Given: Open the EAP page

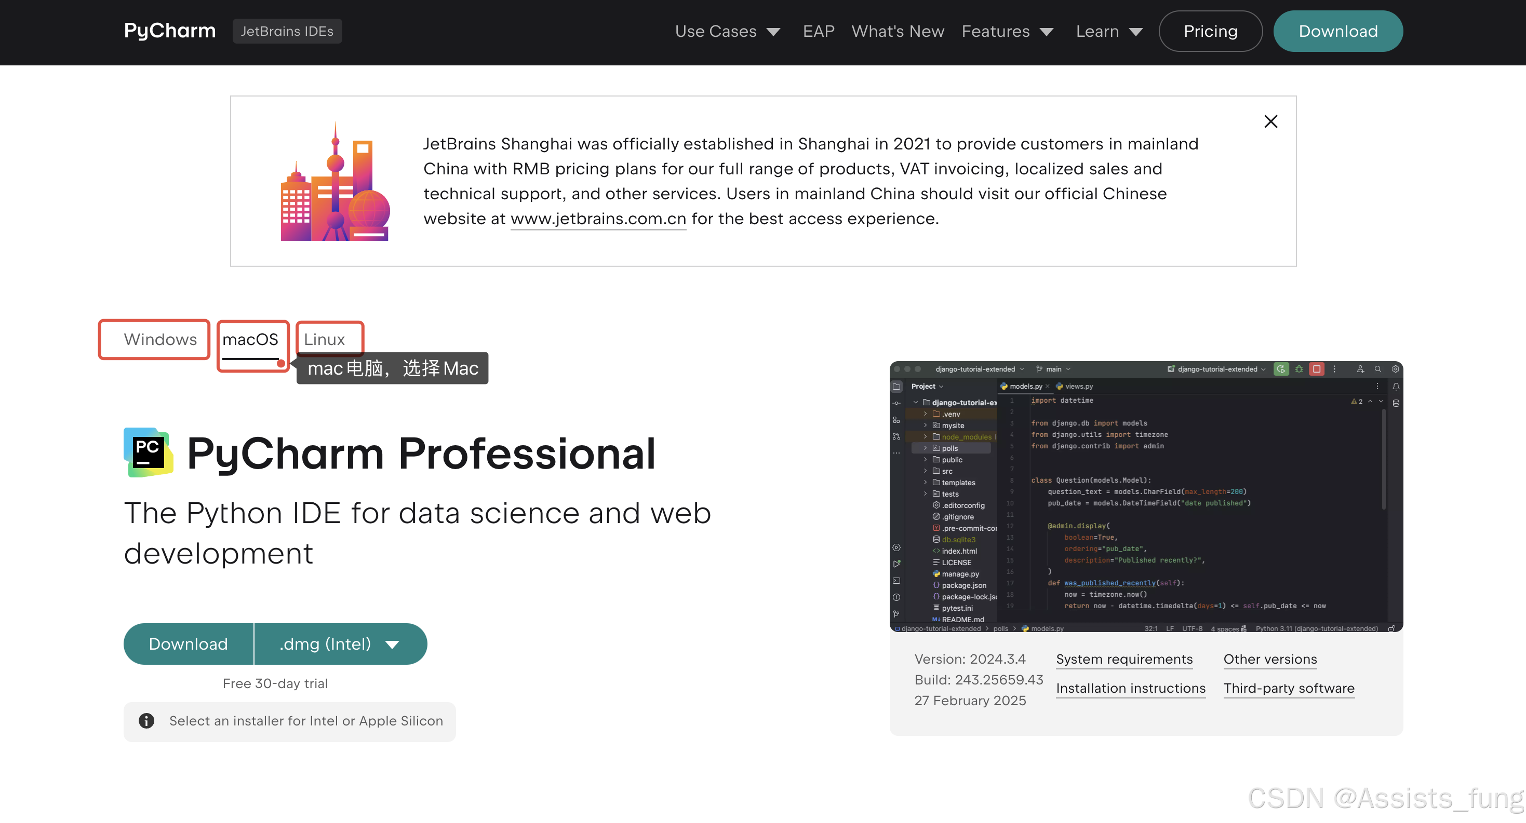Looking at the screenshot, I should pos(818,31).
